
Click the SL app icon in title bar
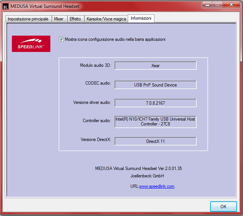[x=6, y=7]
